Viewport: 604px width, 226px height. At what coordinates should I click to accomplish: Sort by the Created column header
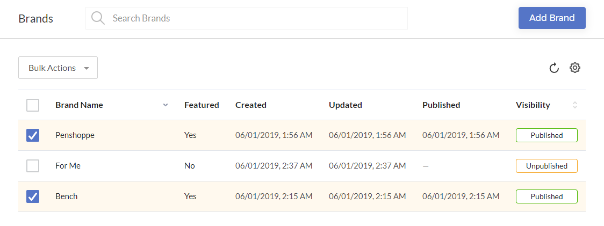[x=251, y=105]
